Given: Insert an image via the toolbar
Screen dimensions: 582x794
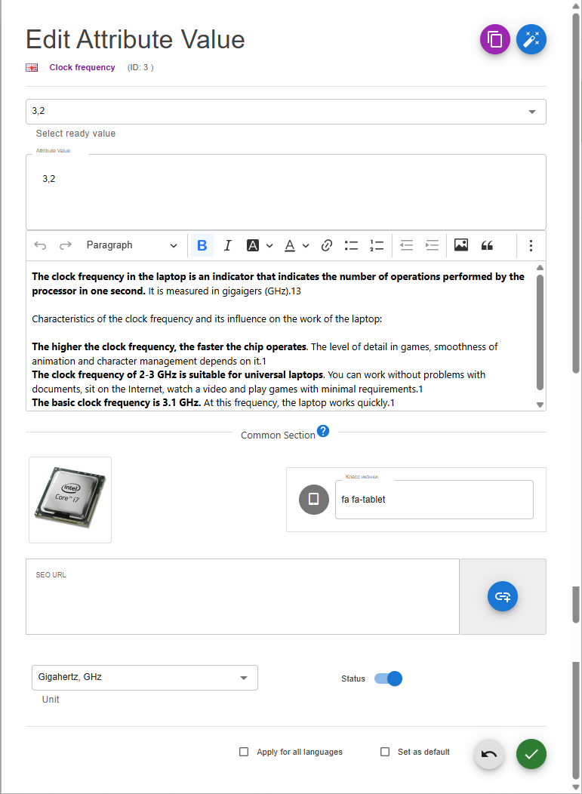Looking at the screenshot, I should click(x=461, y=245).
